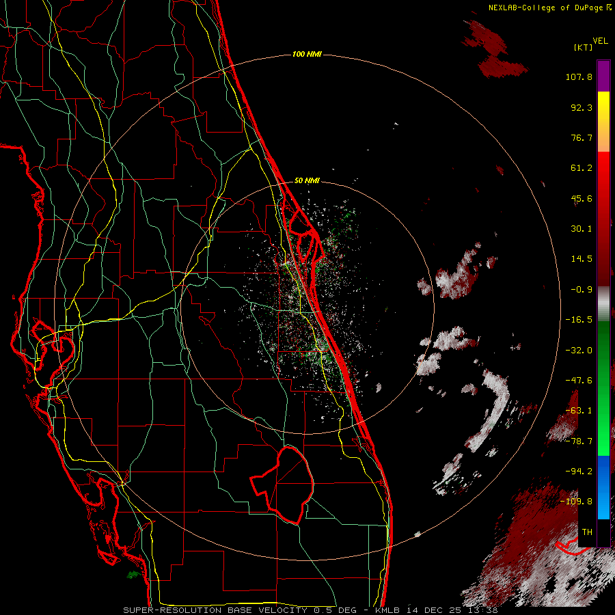
Task: Click the 100 NMI range ring label
Action: (x=307, y=54)
